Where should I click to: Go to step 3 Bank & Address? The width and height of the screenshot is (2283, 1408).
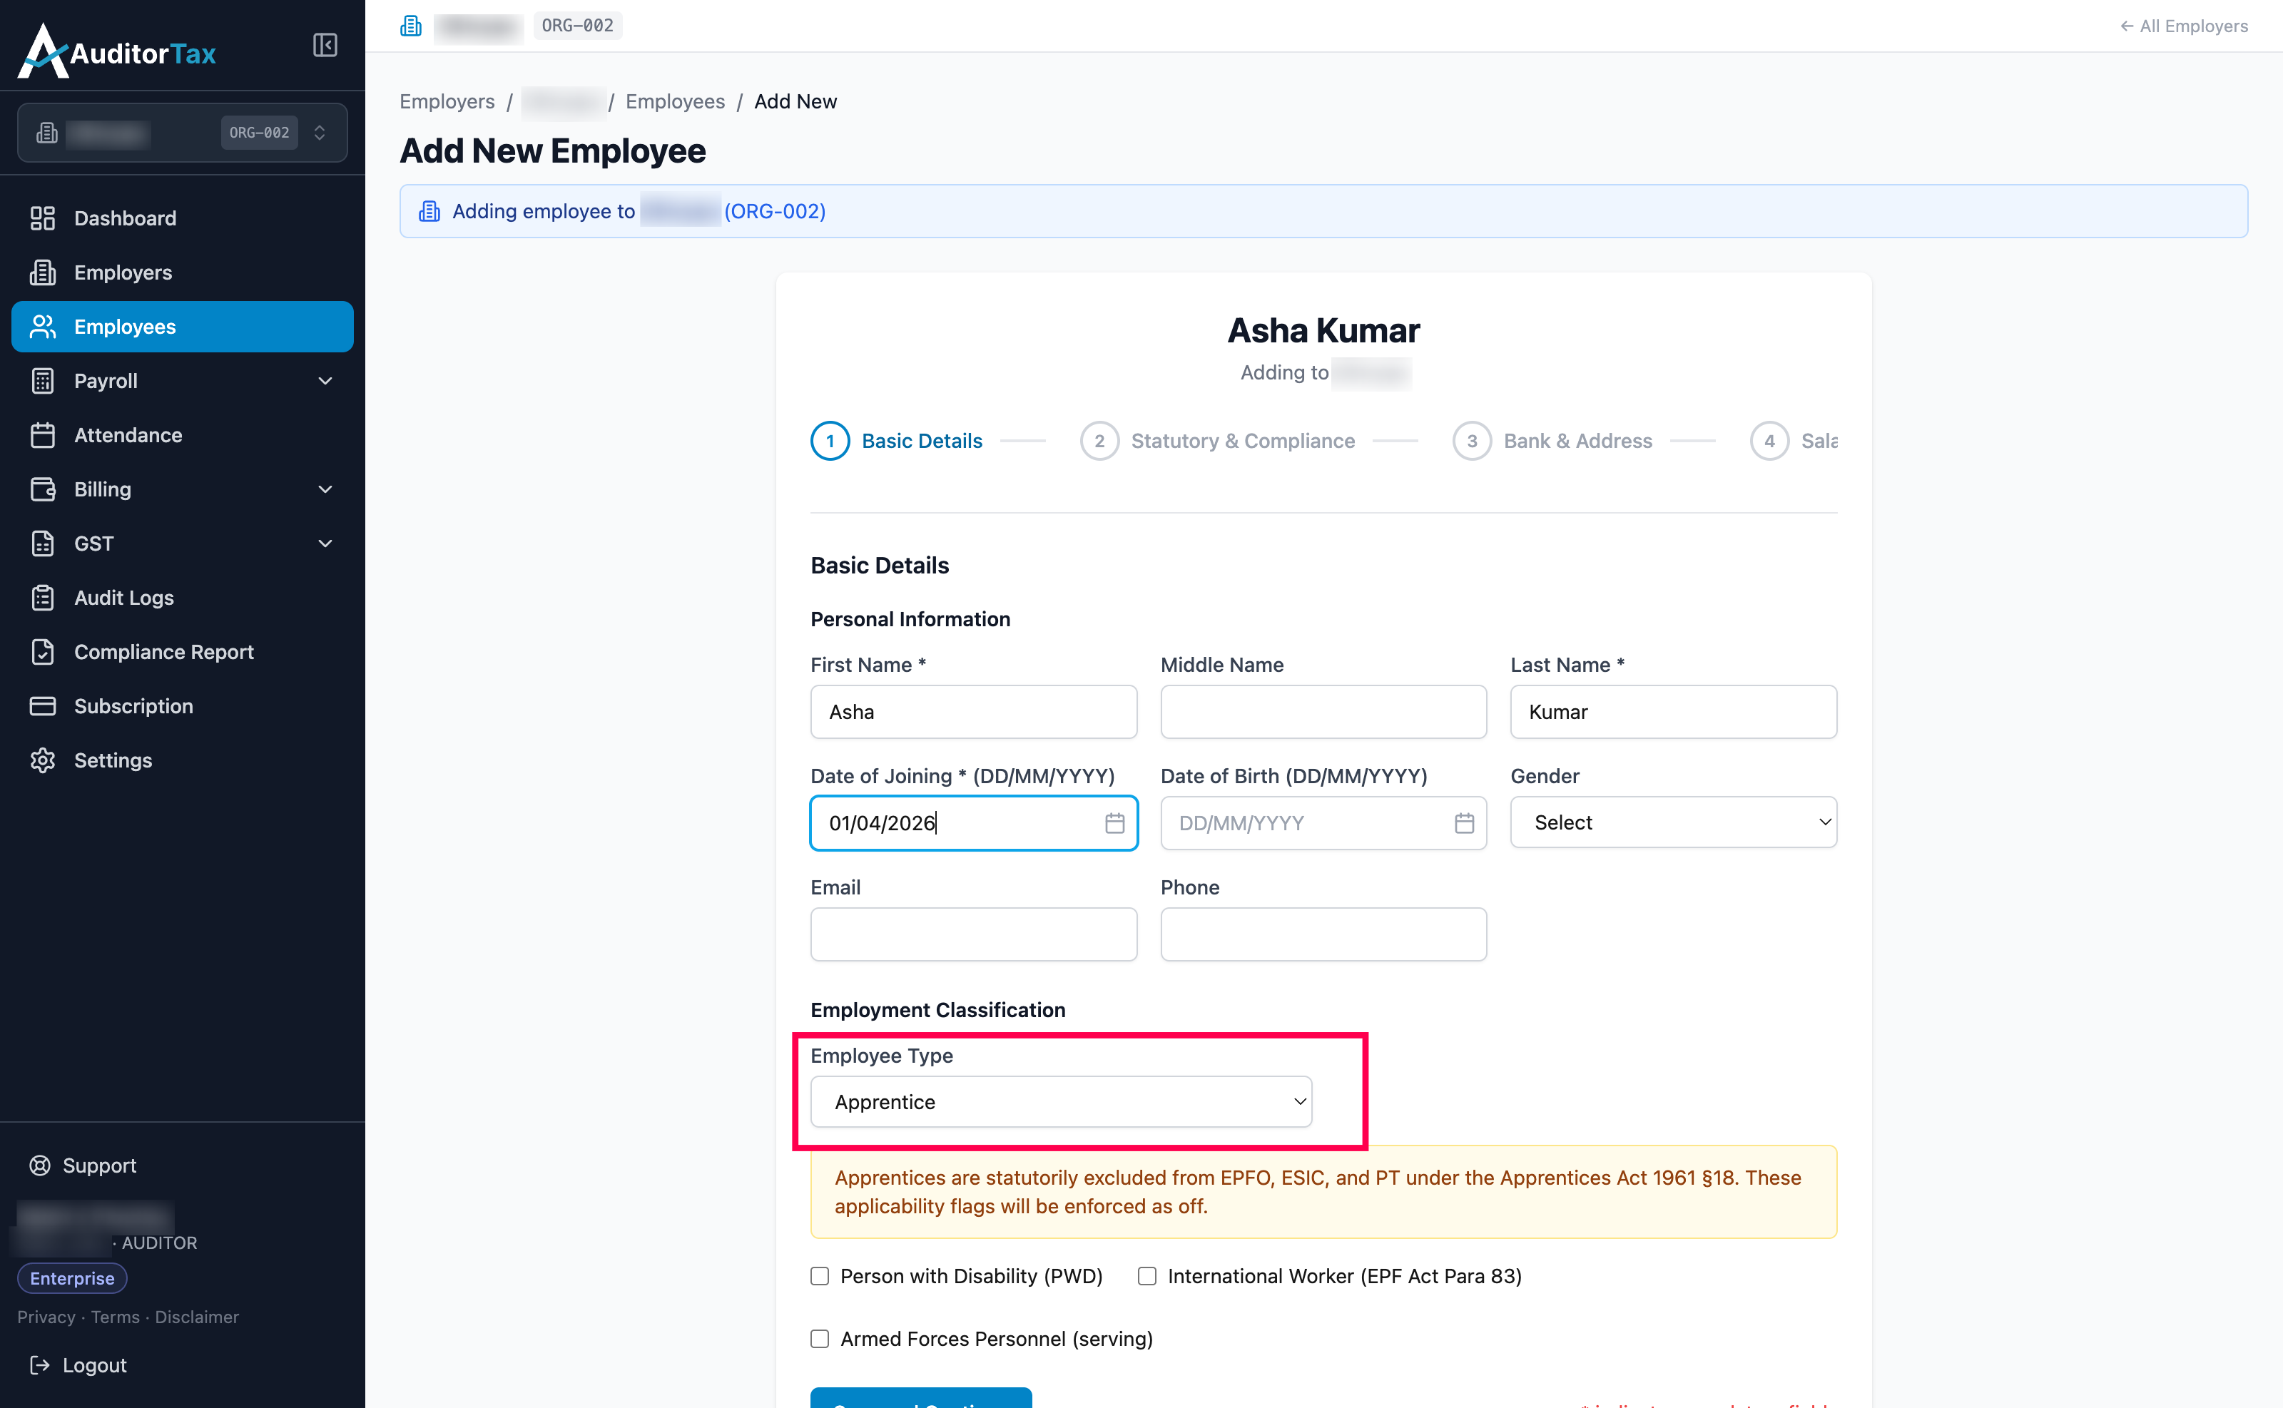pyautogui.click(x=1552, y=441)
